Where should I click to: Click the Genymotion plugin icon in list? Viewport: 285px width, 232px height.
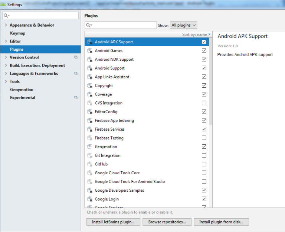(x=89, y=147)
